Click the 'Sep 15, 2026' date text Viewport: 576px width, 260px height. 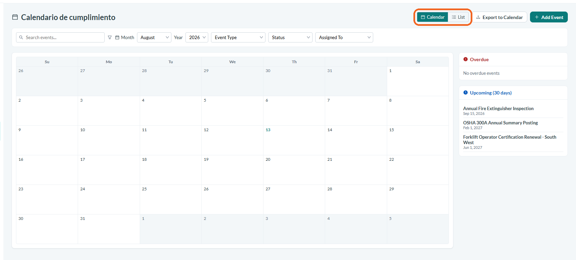click(x=474, y=114)
